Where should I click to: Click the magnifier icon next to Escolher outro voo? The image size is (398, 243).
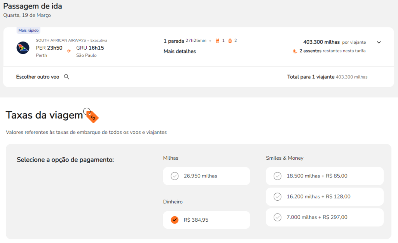click(66, 77)
